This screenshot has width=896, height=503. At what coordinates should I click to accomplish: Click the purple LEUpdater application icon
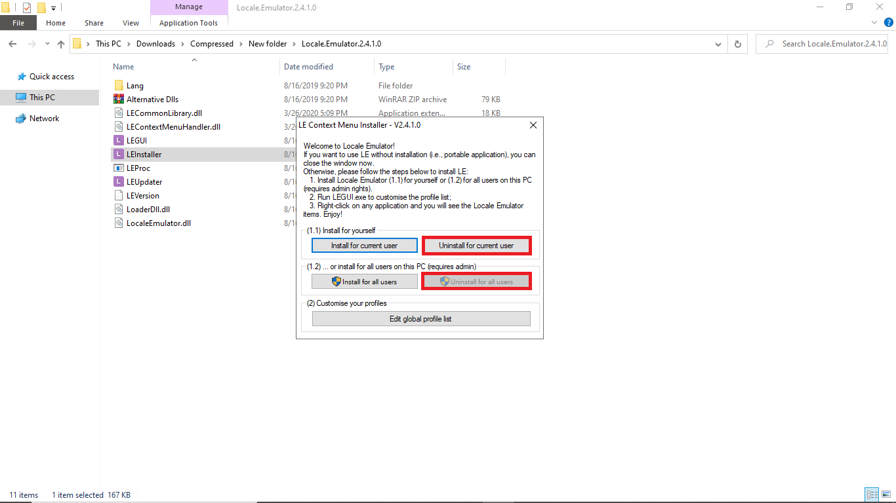tap(119, 182)
